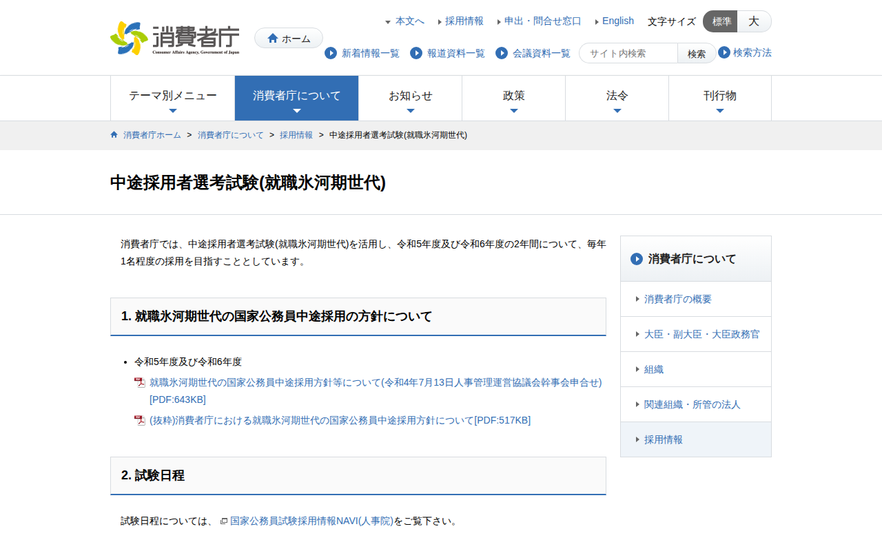Screen dimensions: 882x551
Task: Switch site to English
Action: point(618,21)
